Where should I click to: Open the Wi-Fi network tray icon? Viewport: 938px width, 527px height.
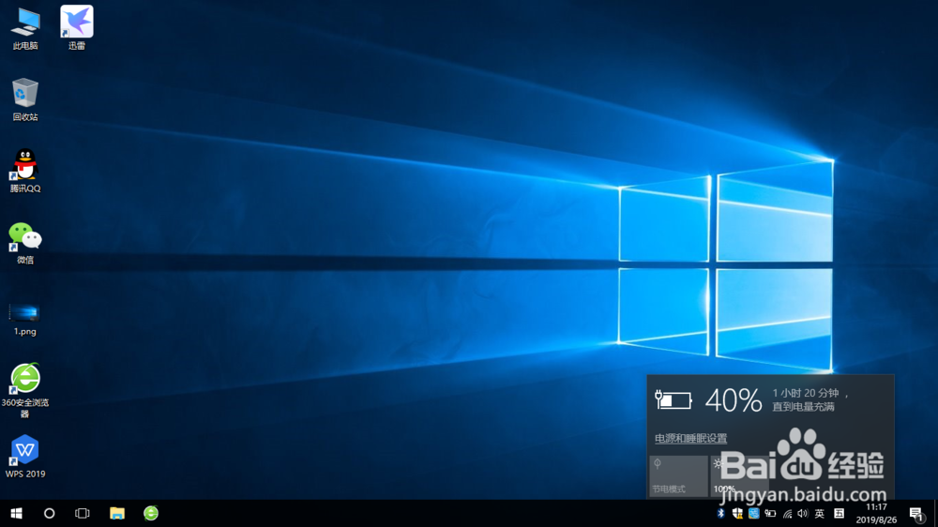pyautogui.click(x=787, y=513)
